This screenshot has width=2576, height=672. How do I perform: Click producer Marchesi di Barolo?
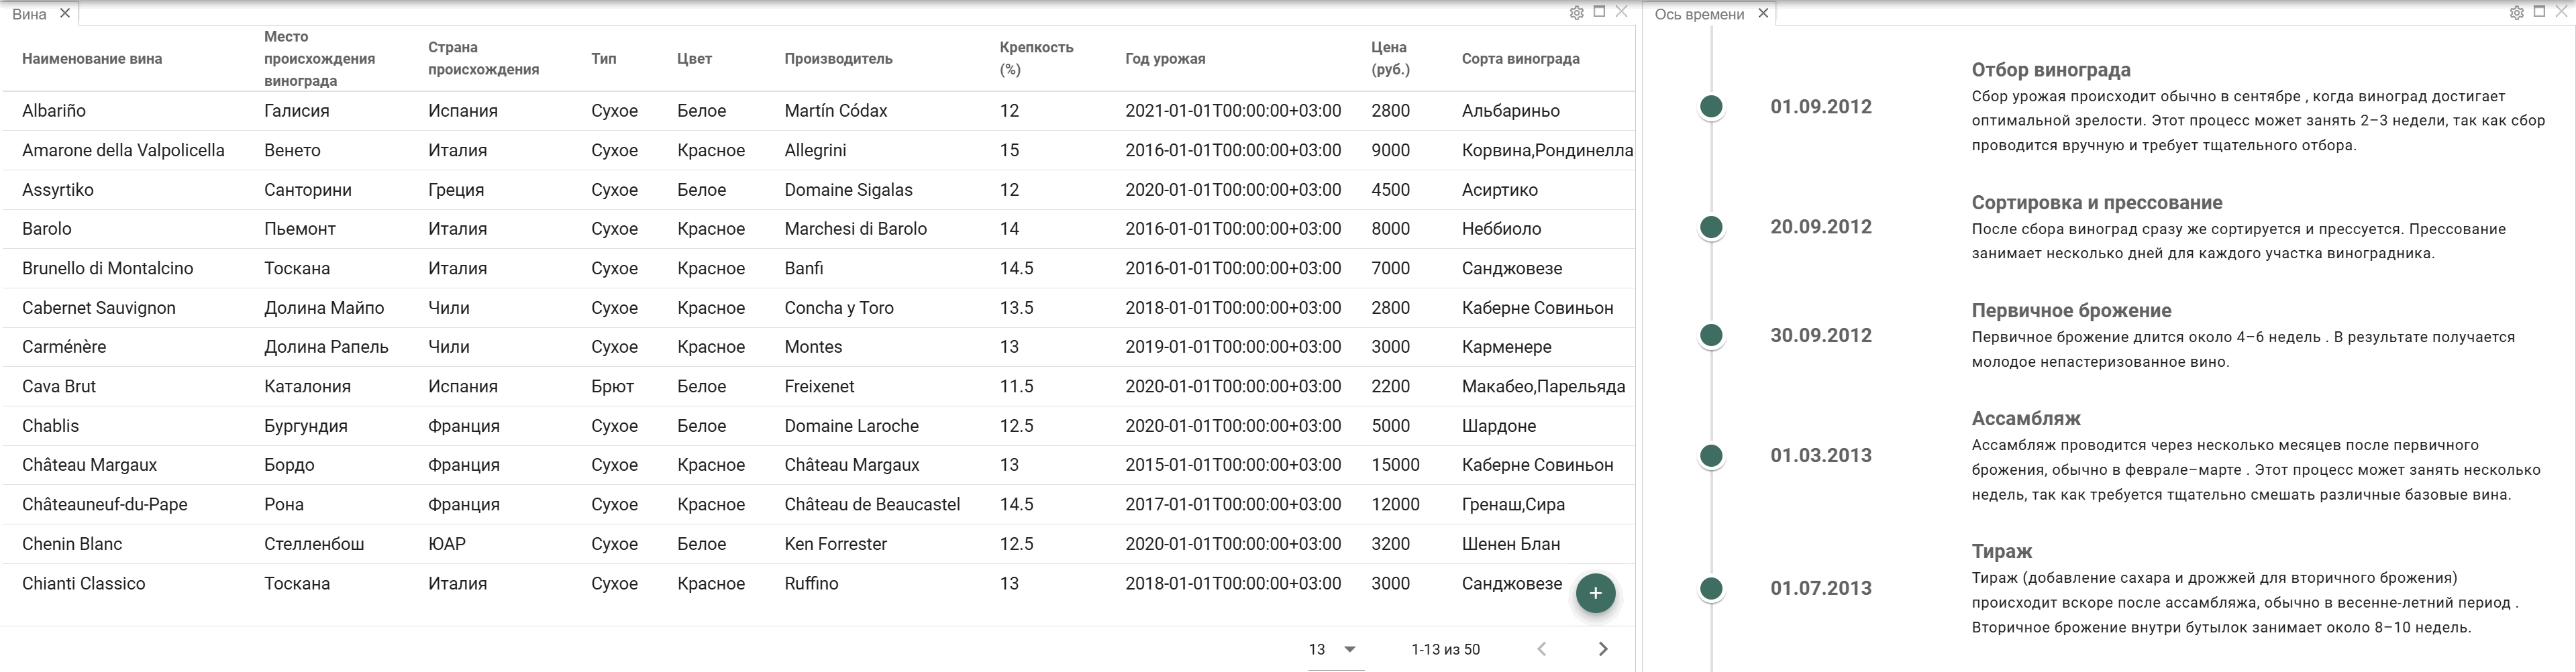point(855,229)
